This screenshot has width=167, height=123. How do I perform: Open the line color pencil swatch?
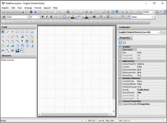72,17
